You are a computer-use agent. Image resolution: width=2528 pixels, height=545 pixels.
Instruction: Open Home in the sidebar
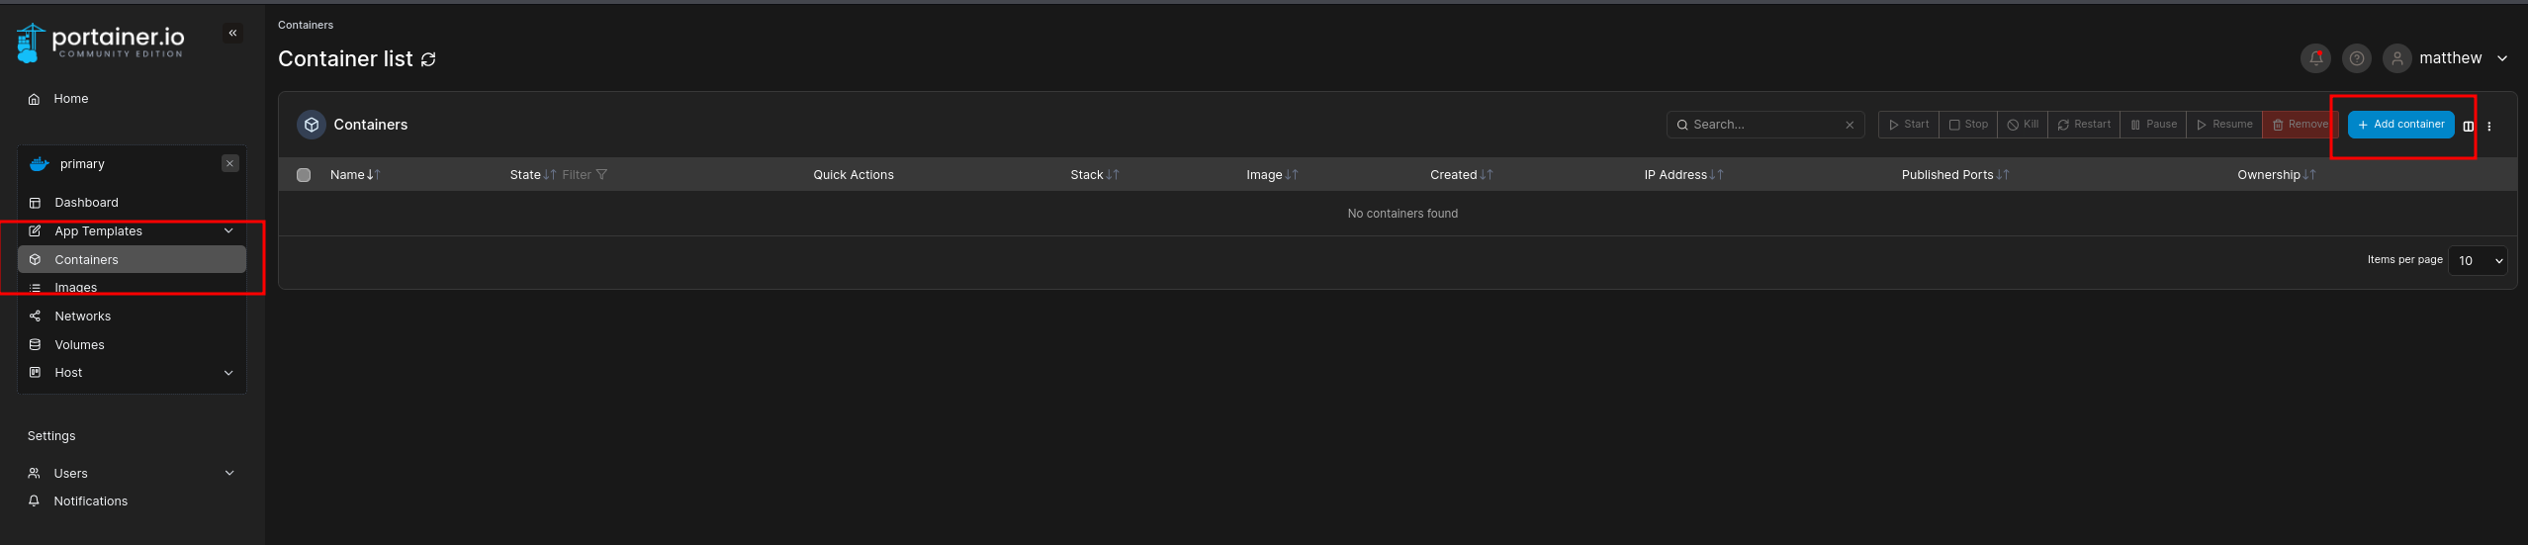(71, 99)
